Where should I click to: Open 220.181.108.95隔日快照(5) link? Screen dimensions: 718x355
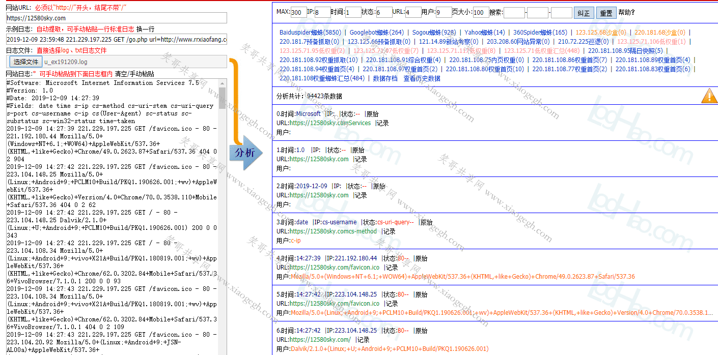click(625, 50)
